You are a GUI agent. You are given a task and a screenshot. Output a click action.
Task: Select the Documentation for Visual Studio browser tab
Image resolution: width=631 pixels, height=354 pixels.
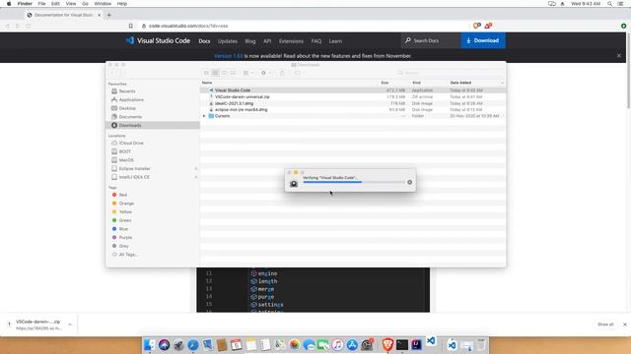click(63, 15)
